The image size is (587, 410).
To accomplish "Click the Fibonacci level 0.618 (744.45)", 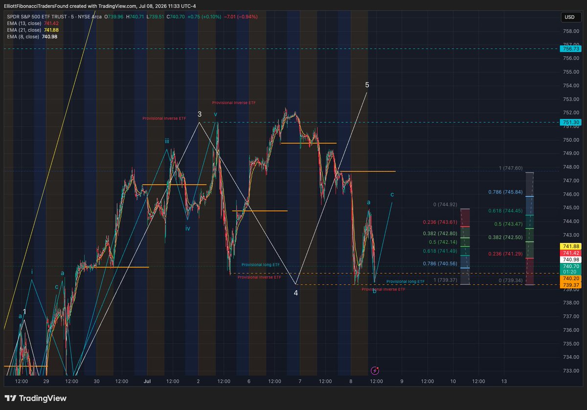I will point(506,211).
